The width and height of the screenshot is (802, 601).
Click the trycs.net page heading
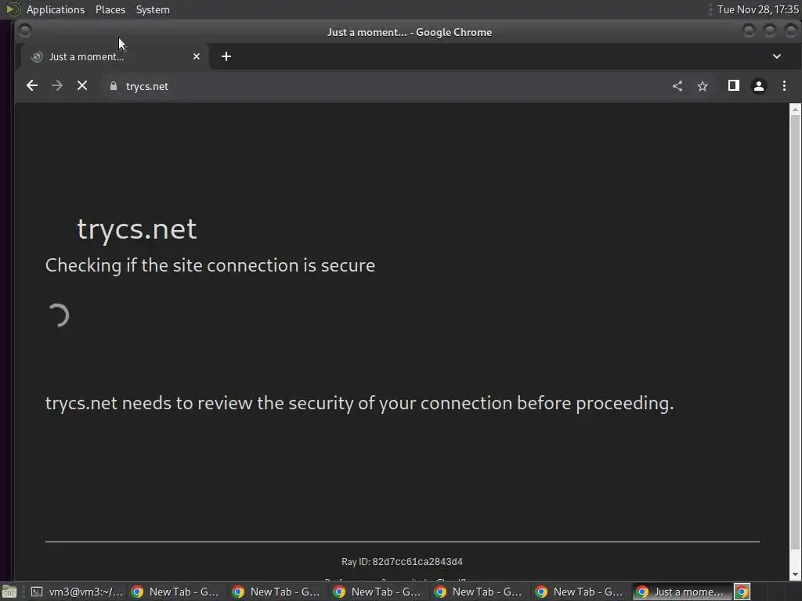pos(136,229)
